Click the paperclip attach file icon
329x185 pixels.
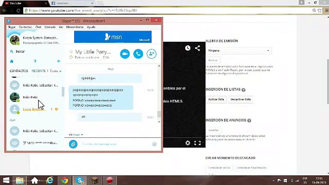coord(73,144)
